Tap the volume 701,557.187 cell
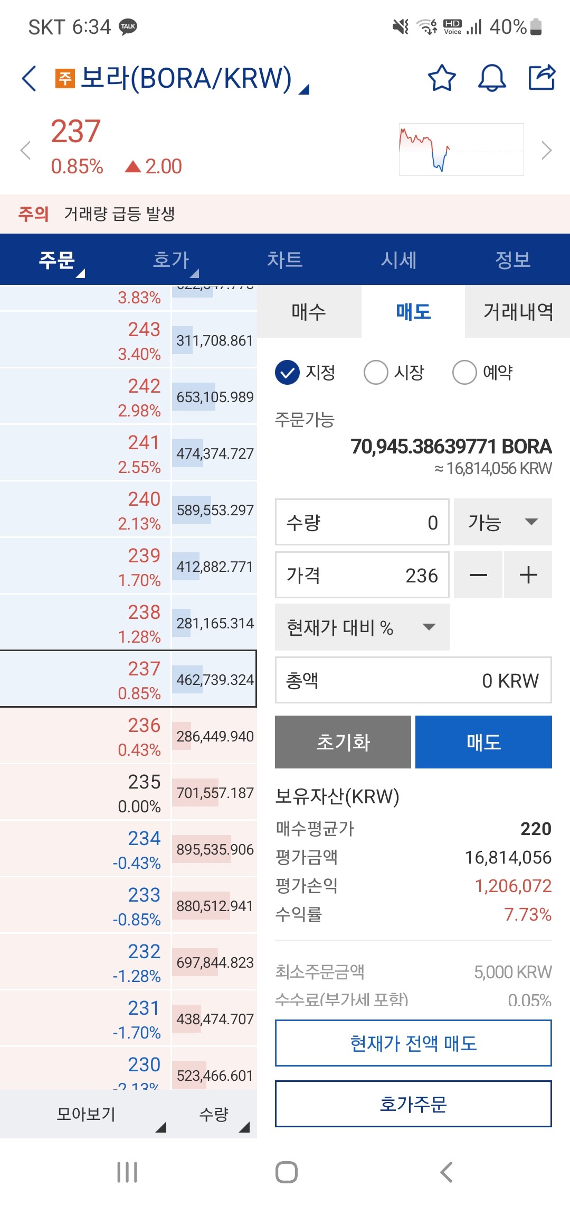The width and height of the screenshot is (570, 1205). click(214, 793)
